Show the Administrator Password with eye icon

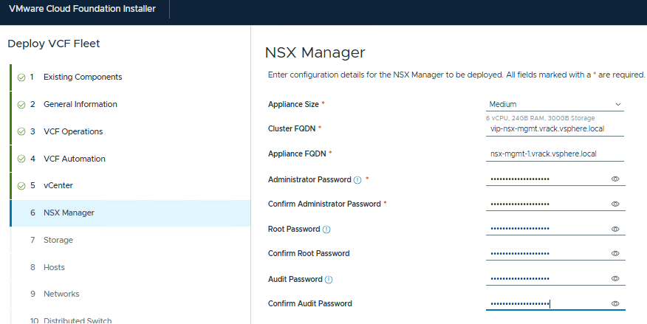(x=615, y=179)
